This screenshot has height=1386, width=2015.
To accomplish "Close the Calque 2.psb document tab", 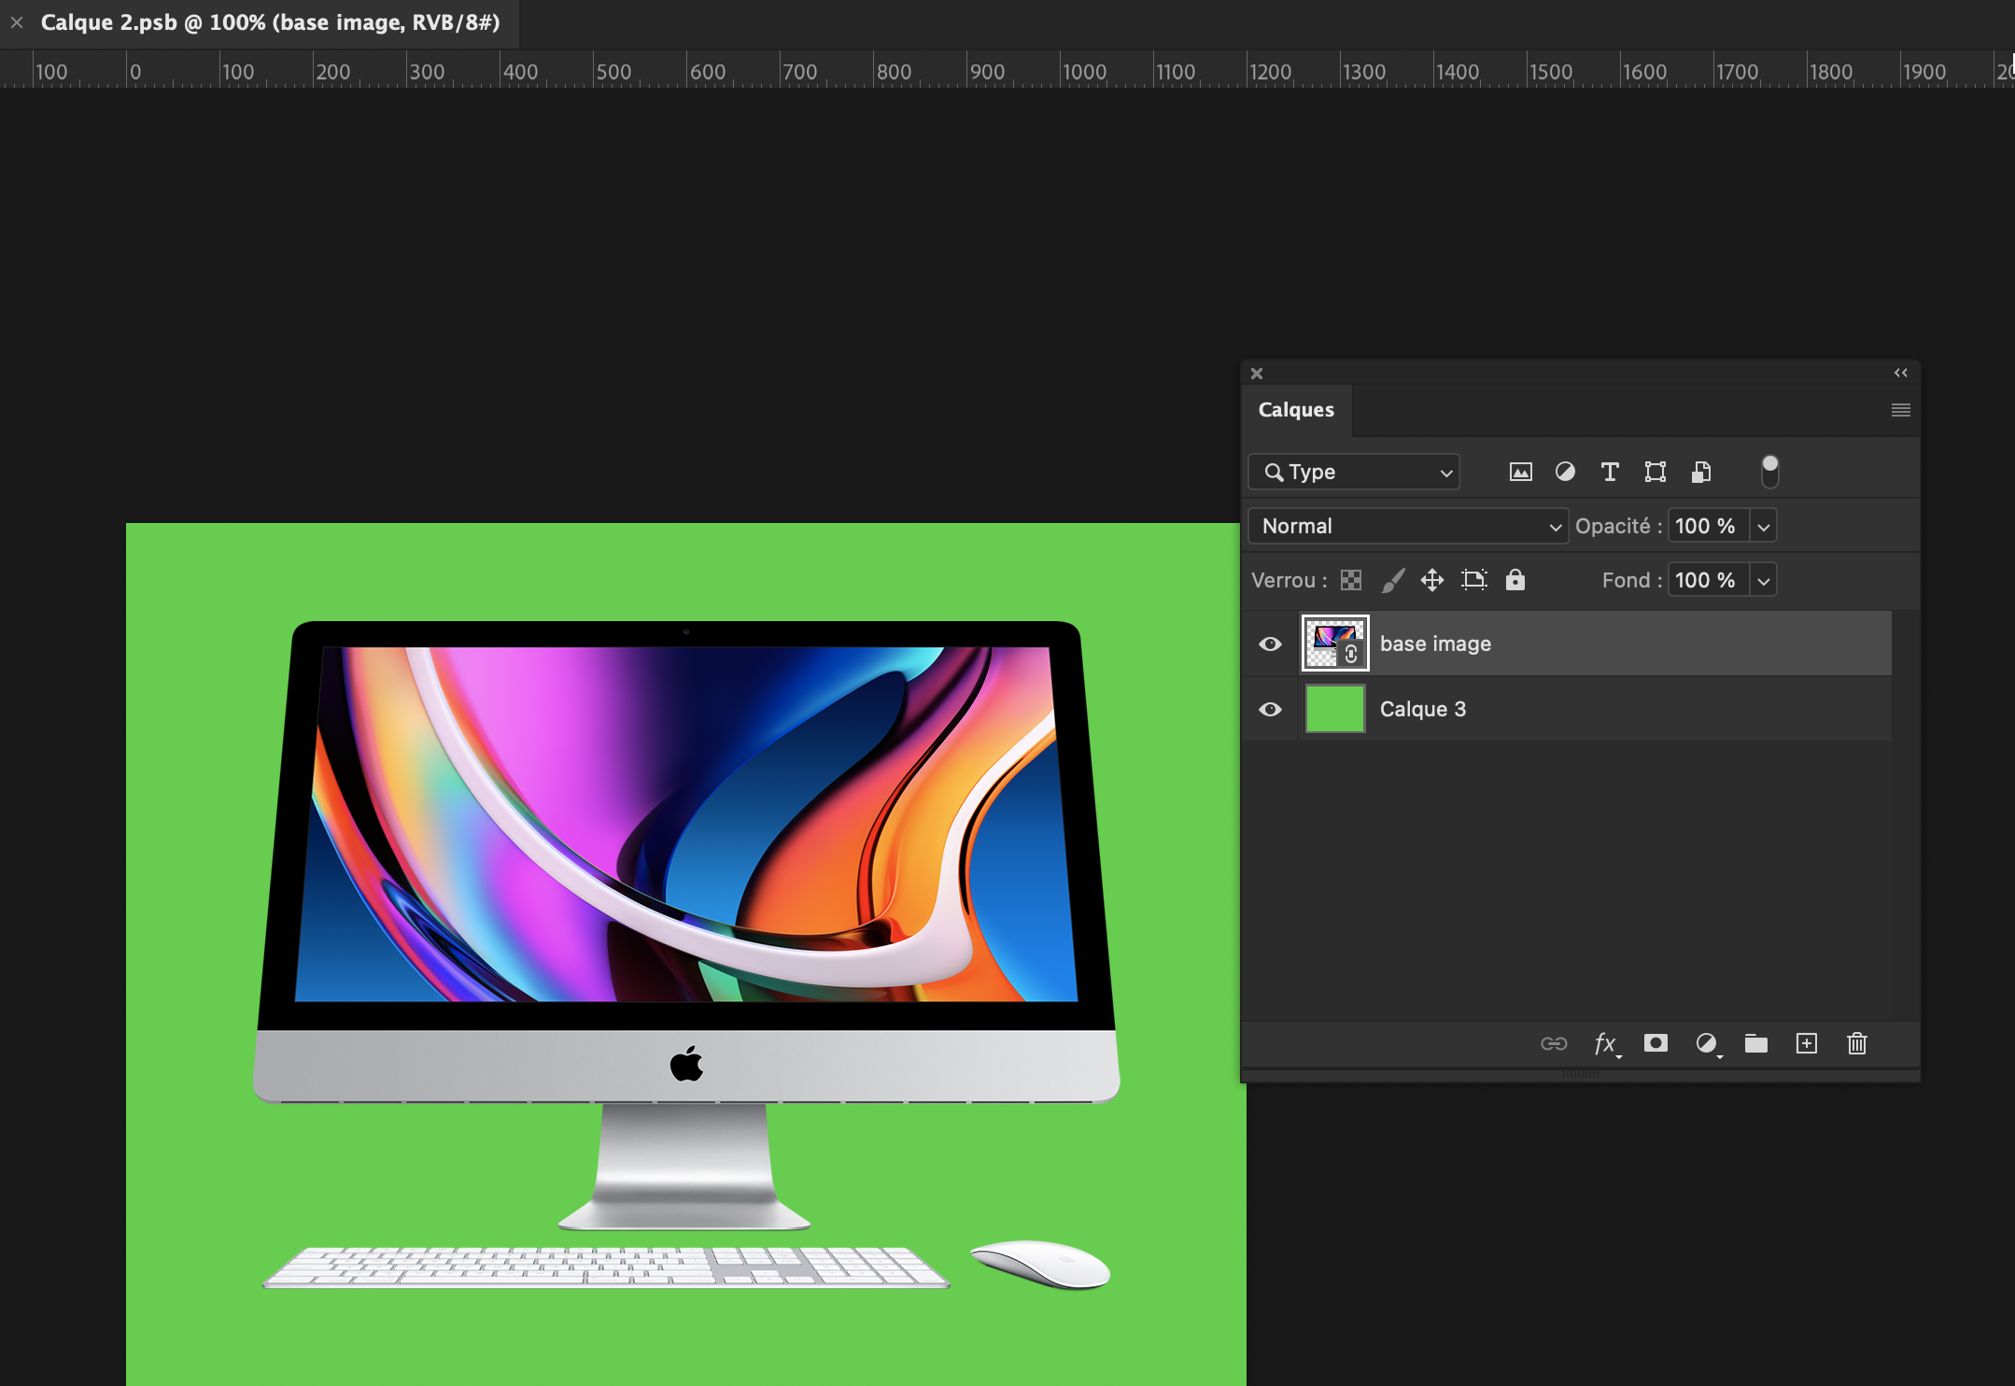I will point(16,21).
